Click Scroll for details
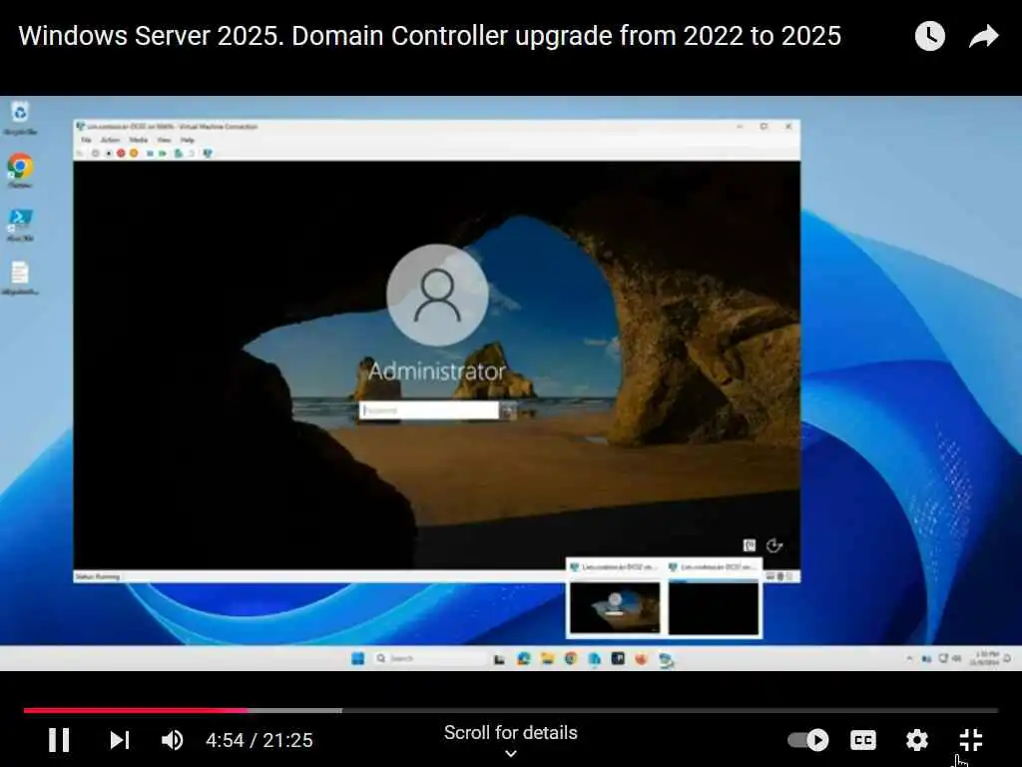This screenshot has height=767, width=1022. 510,732
